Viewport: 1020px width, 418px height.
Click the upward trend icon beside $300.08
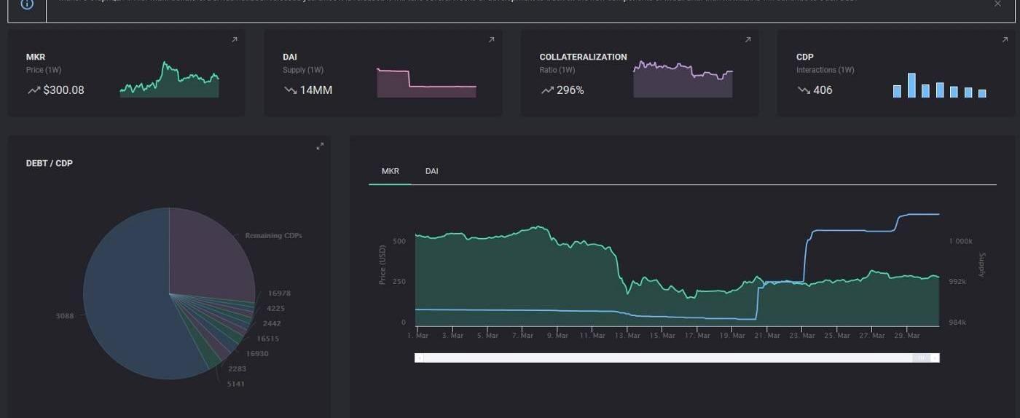point(34,90)
